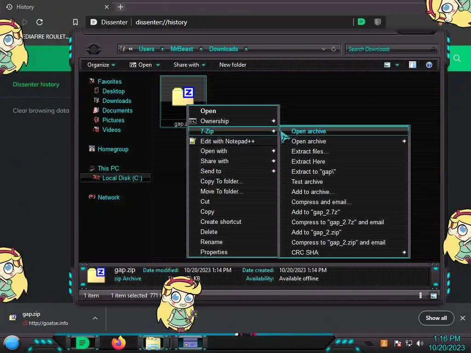Choose Properties in the context menu
471x353 pixels.
tap(232, 252)
